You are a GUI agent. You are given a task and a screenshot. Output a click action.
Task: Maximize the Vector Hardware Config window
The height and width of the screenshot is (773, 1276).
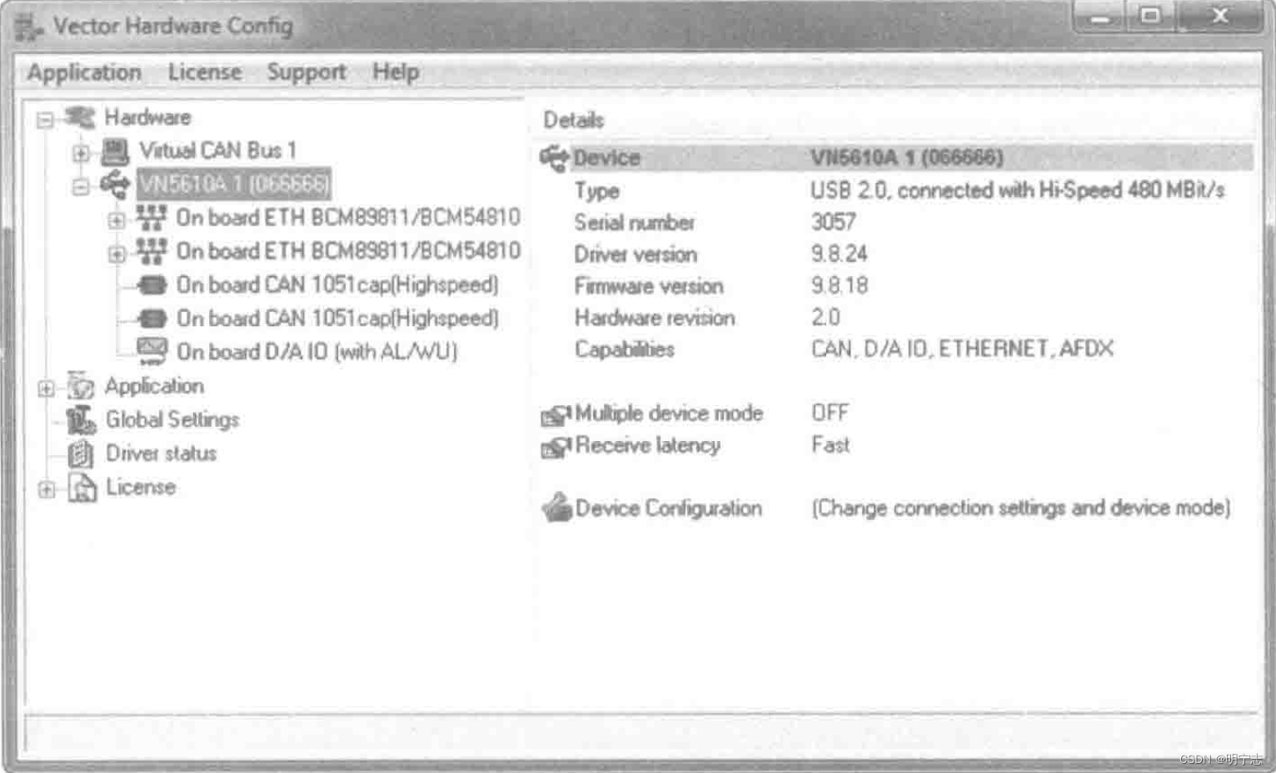point(1150,16)
